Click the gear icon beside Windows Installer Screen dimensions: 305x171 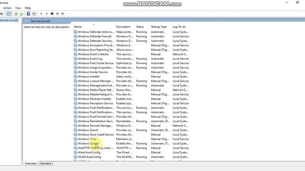pyautogui.click(x=75, y=76)
